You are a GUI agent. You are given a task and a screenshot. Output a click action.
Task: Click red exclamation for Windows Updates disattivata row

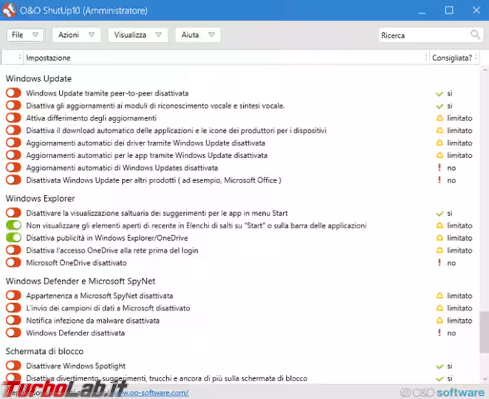point(440,168)
